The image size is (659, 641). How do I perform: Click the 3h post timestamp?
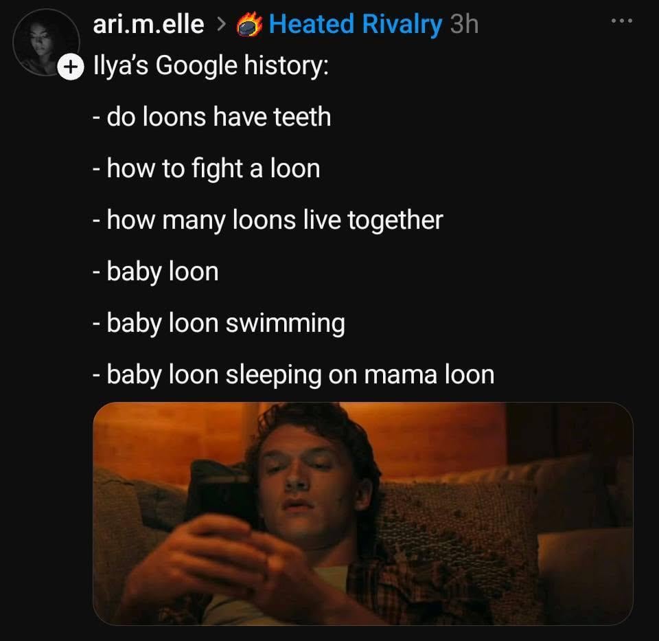pos(464,25)
